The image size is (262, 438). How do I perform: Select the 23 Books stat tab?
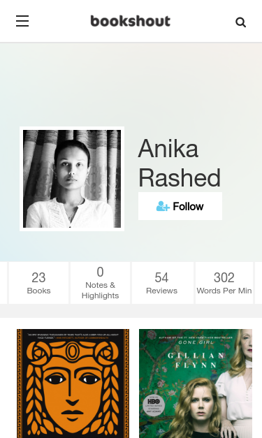(38, 283)
